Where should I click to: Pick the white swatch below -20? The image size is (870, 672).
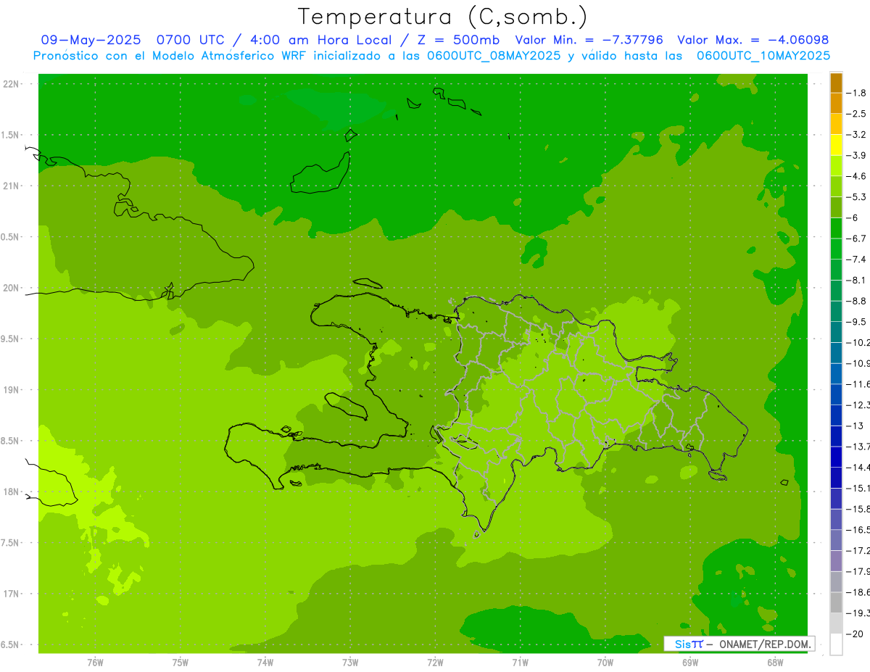[x=836, y=644]
